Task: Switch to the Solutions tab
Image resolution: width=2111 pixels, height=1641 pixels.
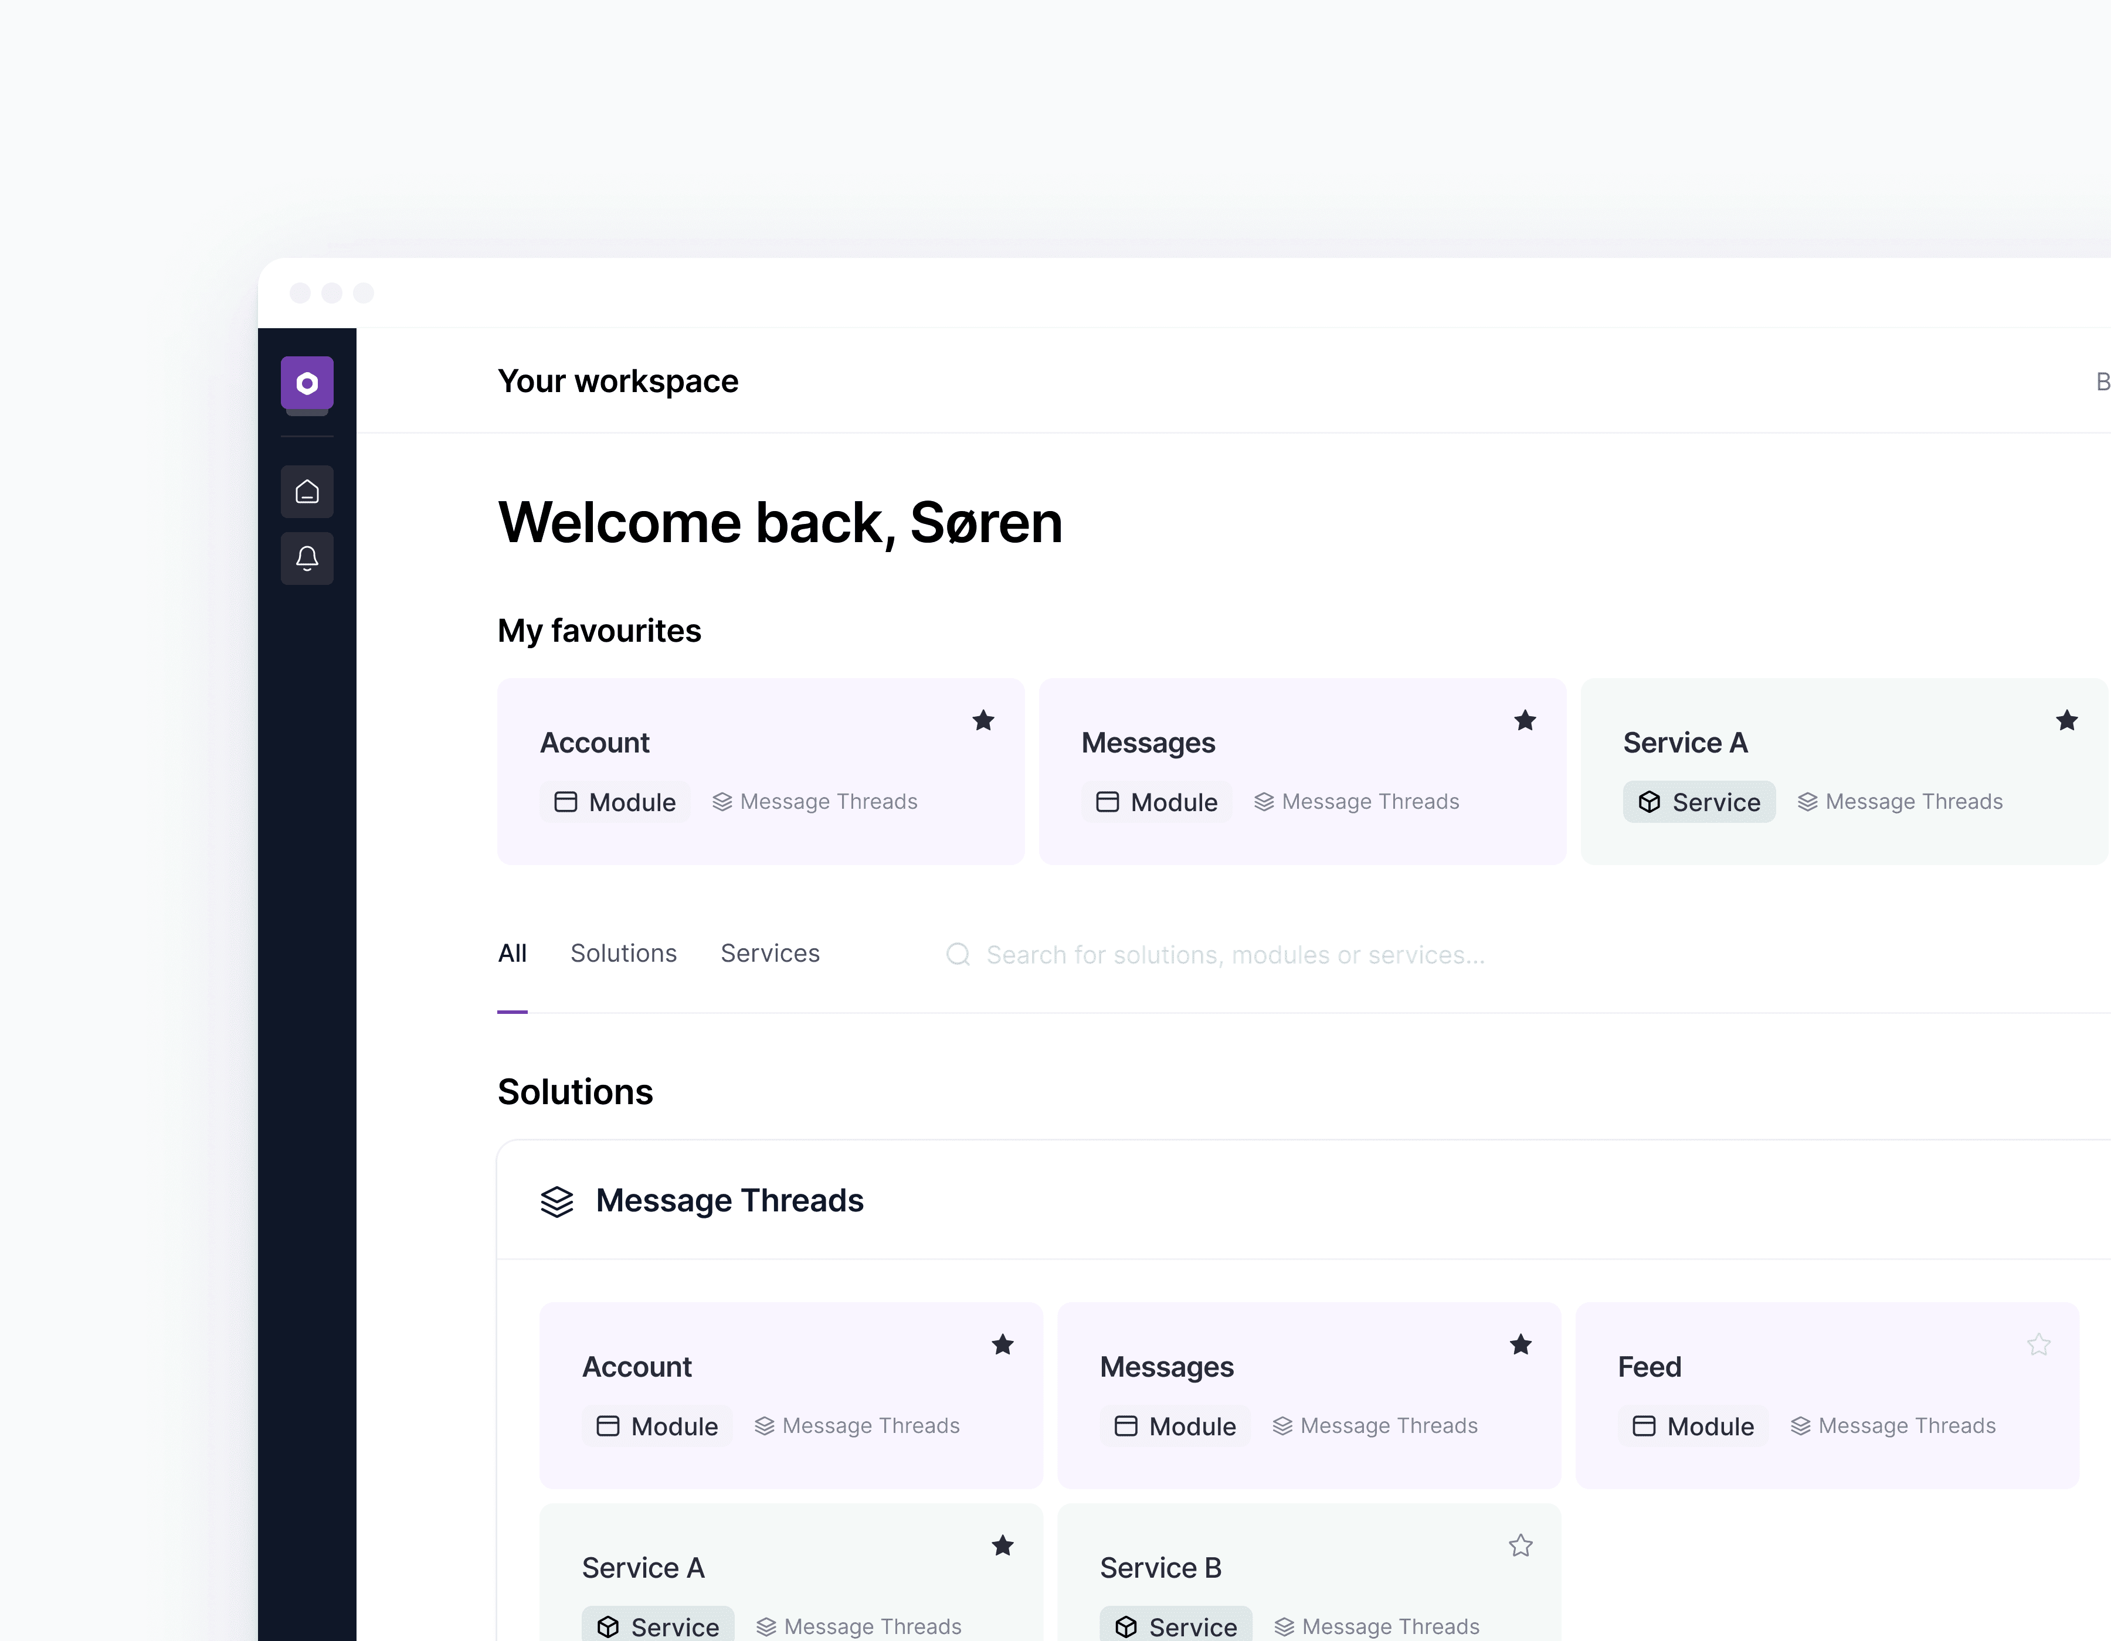Action: [x=623, y=954]
